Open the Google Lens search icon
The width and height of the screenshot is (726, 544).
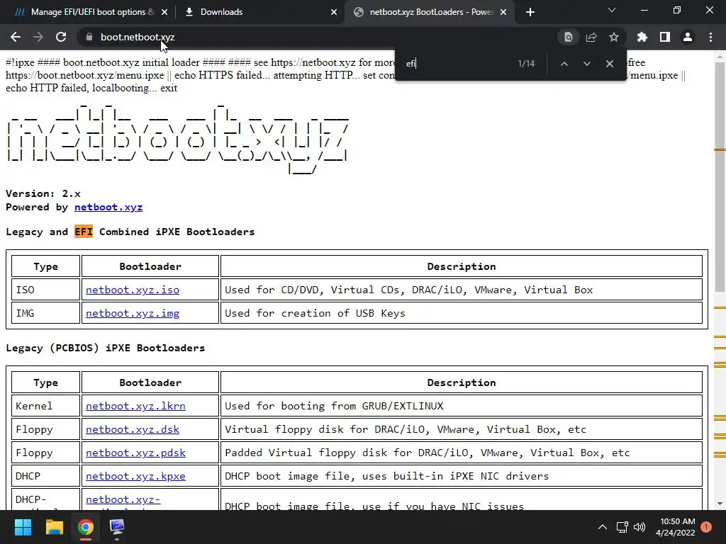568,37
